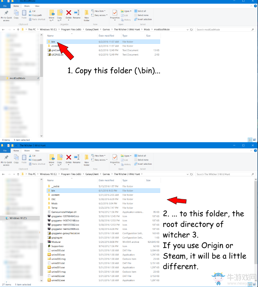
Task: Click Pin to Quick access in modGodMode window
Action: [x=6, y=16]
